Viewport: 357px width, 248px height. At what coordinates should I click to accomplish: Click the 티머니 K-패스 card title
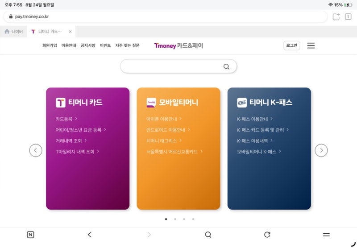[271, 103]
